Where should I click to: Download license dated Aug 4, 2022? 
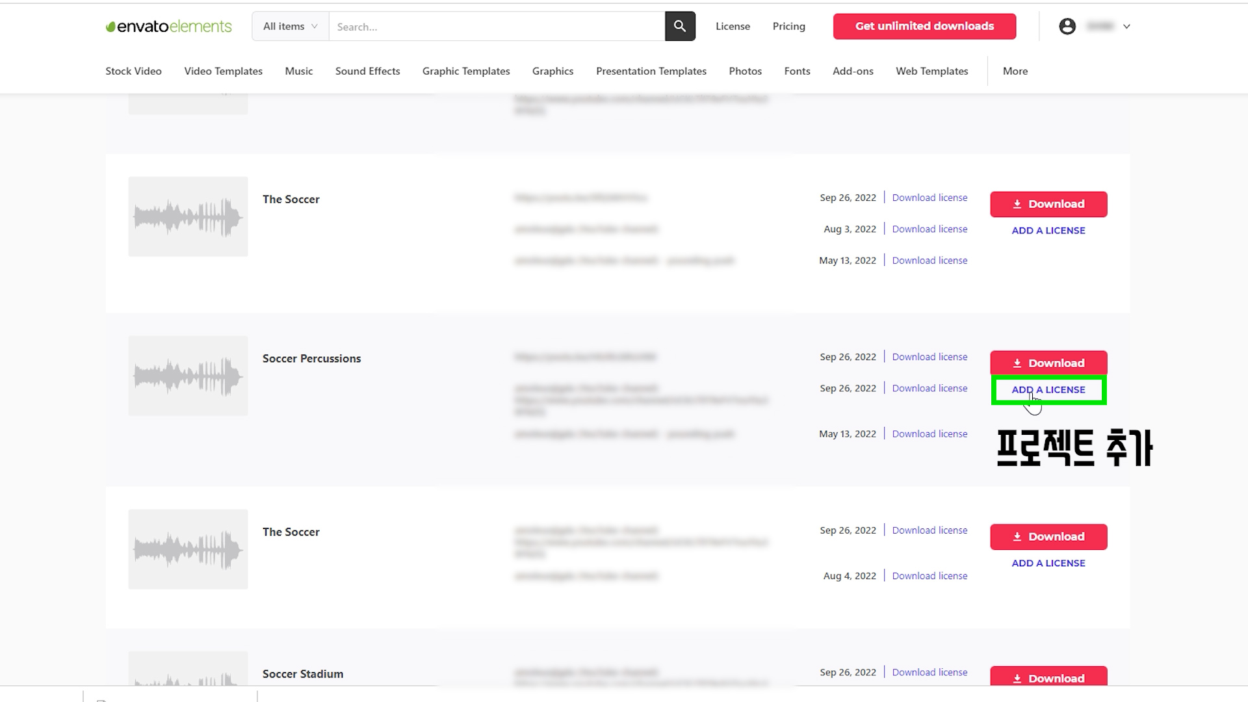click(x=929, y=576)
